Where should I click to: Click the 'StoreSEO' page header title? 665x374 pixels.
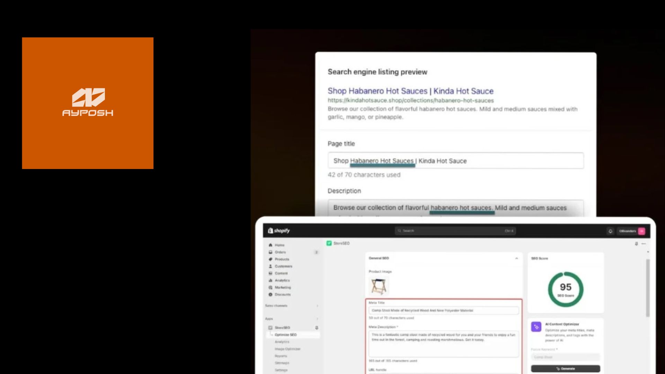pos(342,243)
